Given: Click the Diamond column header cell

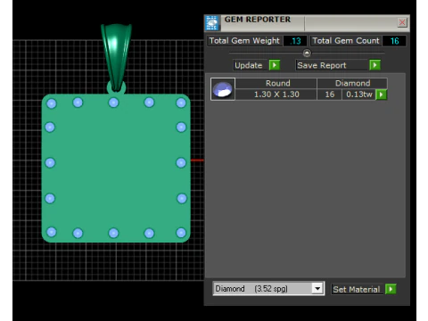Looking at the screenshot, I should pos(352,83).
